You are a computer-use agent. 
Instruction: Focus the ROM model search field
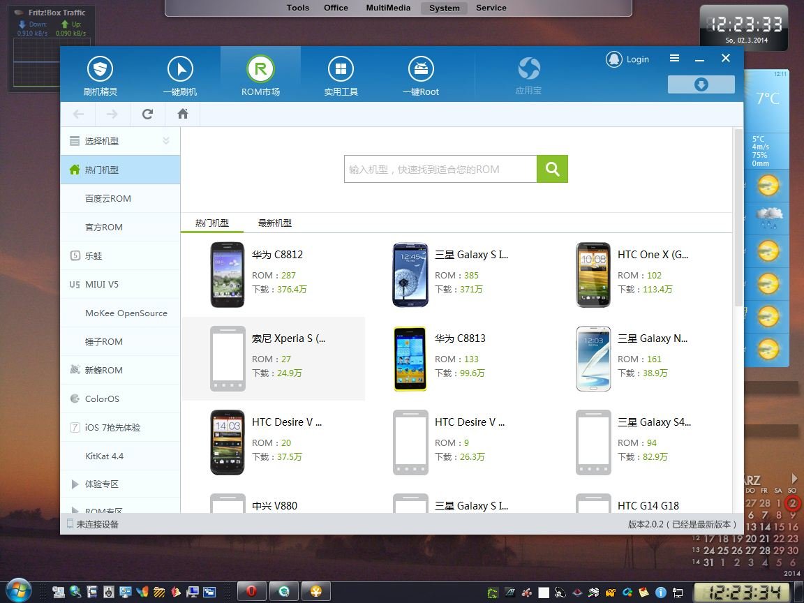pyautogui.click(x=440, y=169)
